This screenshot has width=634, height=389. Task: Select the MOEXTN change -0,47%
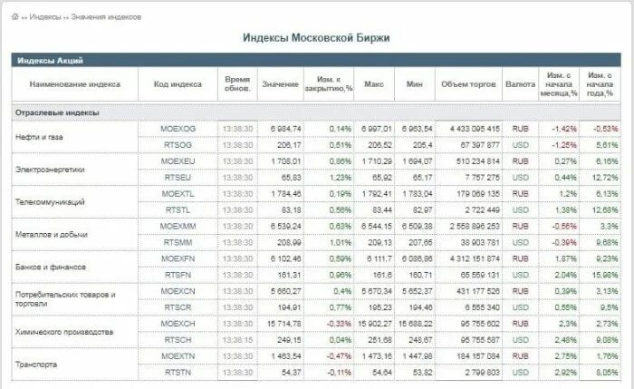(x=339, y=355)
